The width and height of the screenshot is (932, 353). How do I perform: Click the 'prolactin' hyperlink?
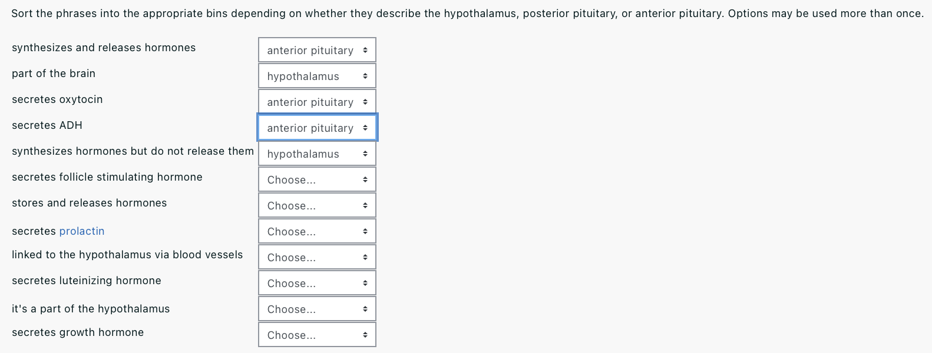coord(82,231)
